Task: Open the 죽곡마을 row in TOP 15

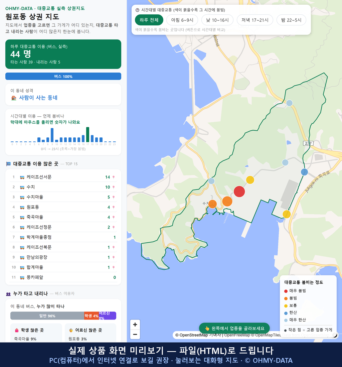Action: coord(63,217)
